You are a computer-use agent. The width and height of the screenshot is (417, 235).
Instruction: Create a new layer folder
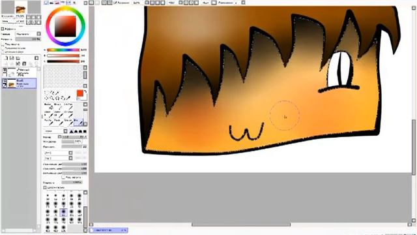tap(18, 58)
